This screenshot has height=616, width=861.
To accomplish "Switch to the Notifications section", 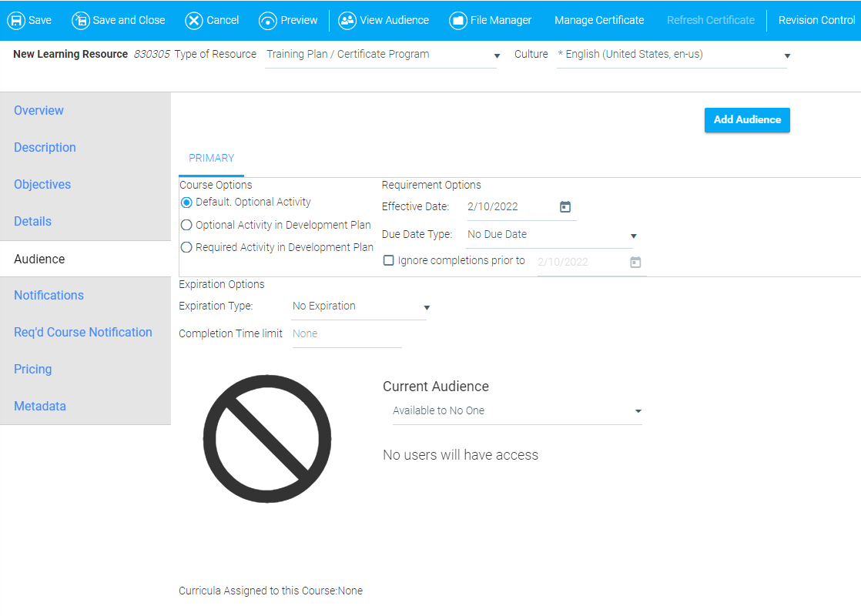I will [49, 296].
